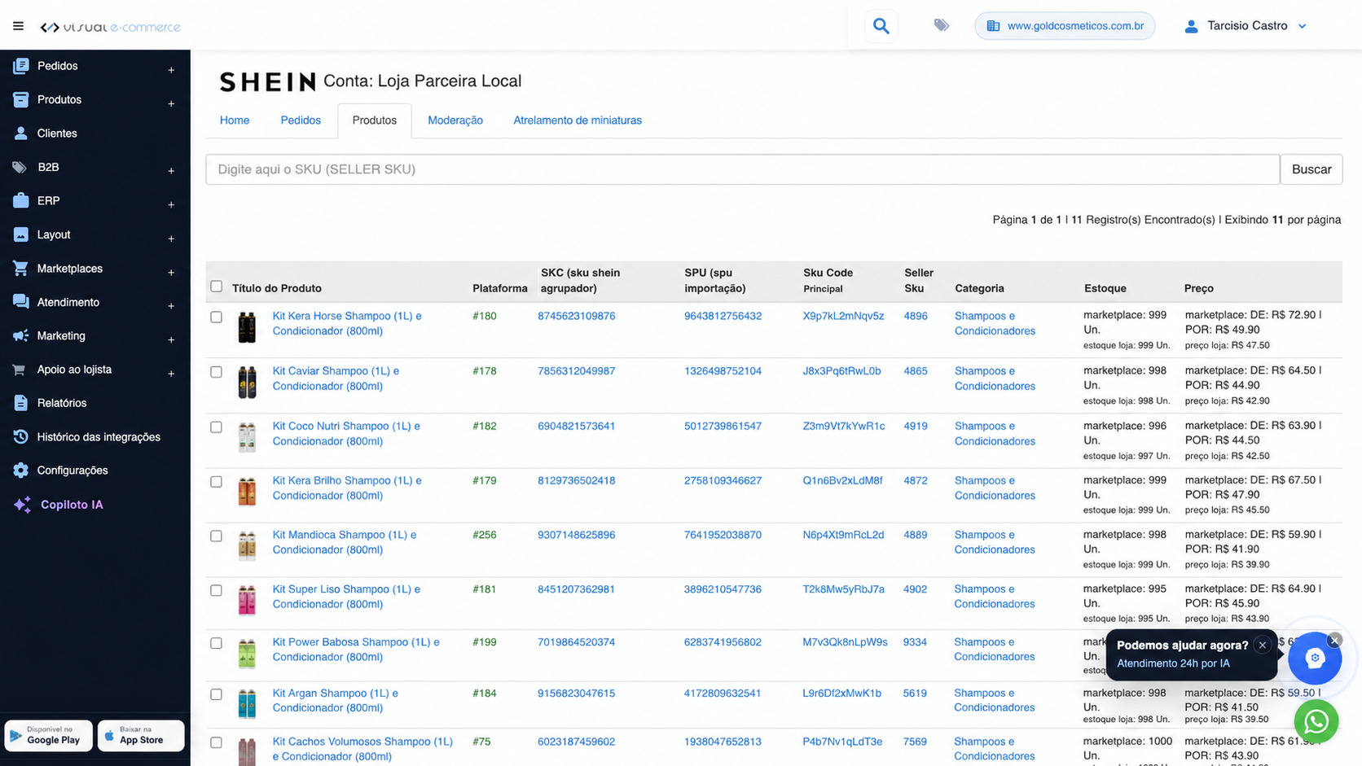
Task: Click the user avatar icon
Action: coord(1191,26)
